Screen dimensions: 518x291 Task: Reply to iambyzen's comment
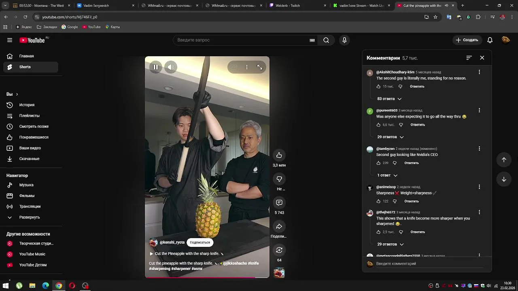pyautogui.click(x=412, y=163)
